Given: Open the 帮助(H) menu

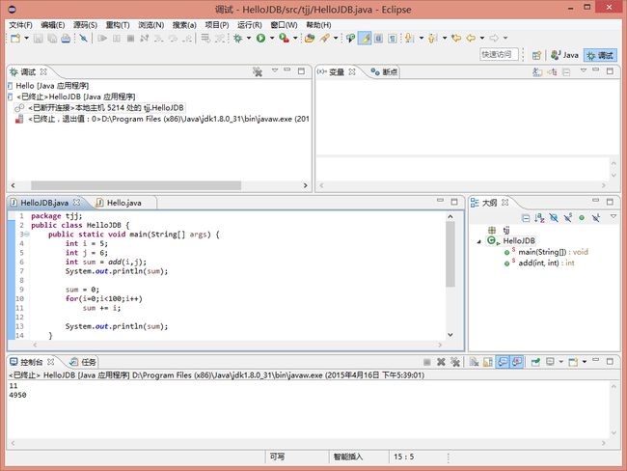Looking at the screenshot, I should (x=318, y=25).
